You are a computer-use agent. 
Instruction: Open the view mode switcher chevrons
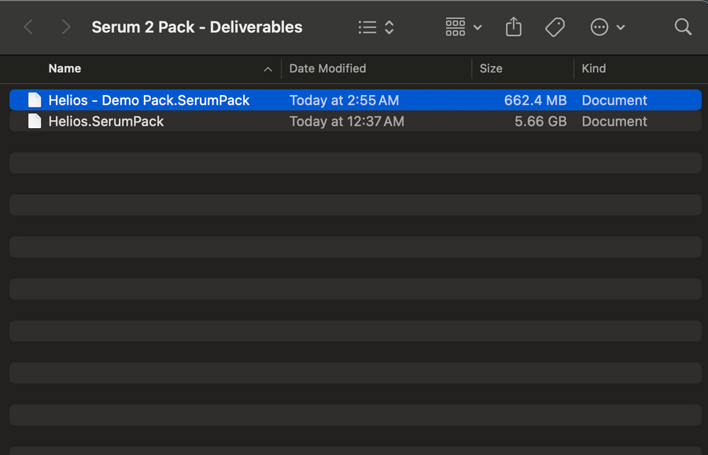(389, 28)
